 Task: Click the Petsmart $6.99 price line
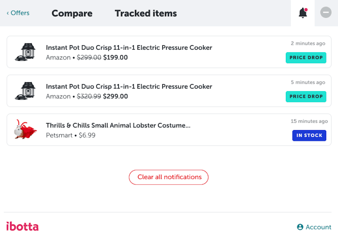pos(71,136)
